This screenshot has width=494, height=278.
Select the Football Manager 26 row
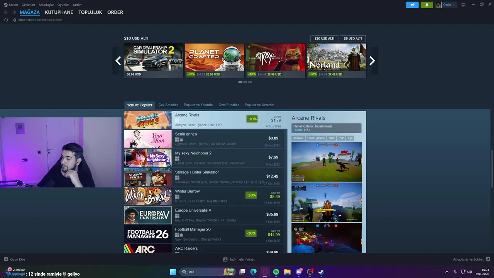tap(204, 234)
